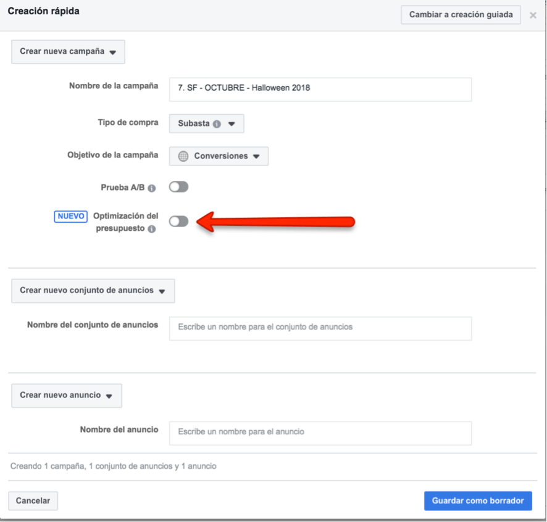Viewport: 547px width, 522px height.
Task: Click info icon next to Subasta
Action: click(217, 124)
